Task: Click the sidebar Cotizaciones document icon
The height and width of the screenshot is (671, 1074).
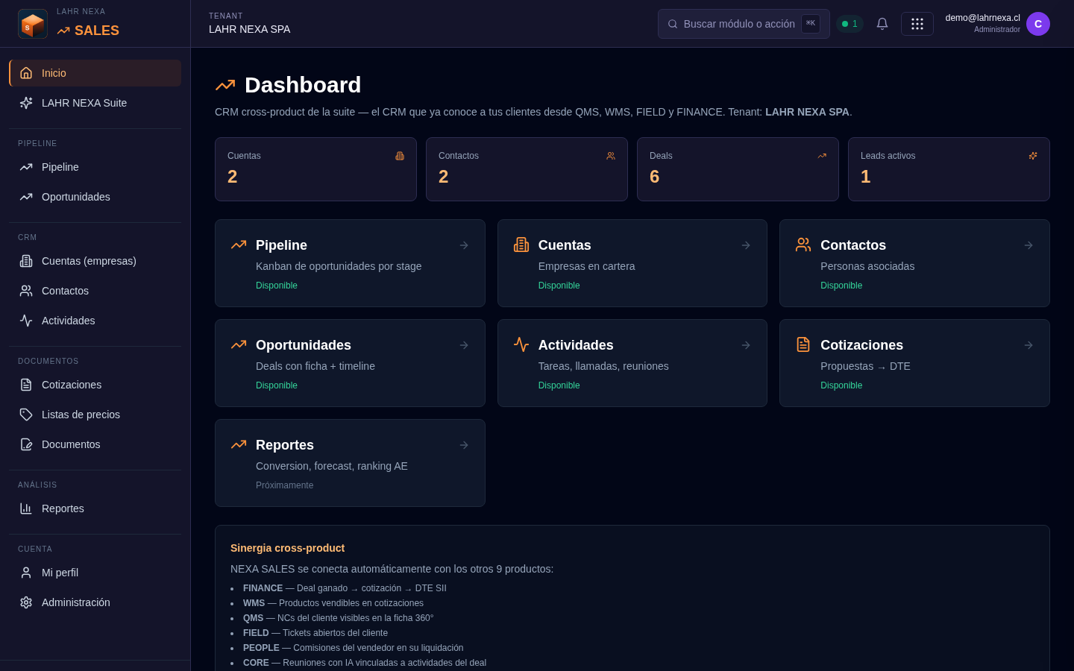Action: [26, 385]
